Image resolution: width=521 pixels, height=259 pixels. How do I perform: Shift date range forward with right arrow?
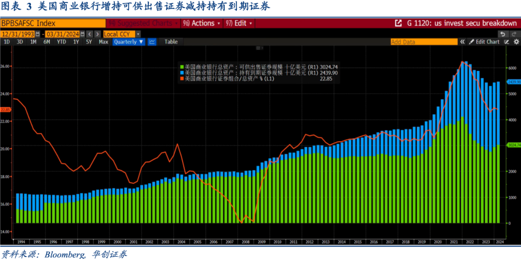(x=97, y=34)
